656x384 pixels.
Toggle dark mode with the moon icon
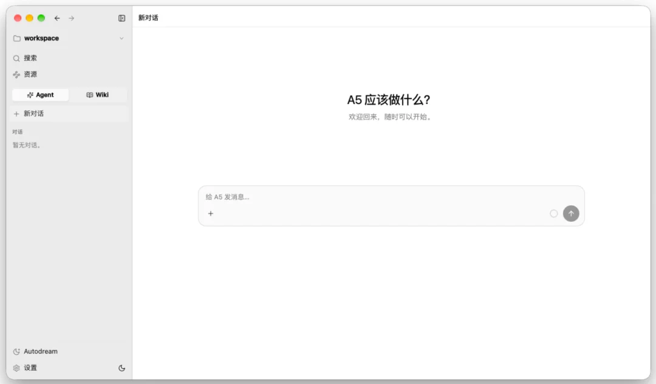pos(121,368)
